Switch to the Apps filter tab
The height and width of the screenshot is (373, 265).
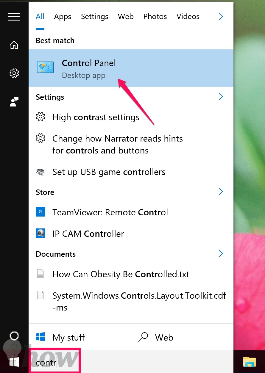(x=63, y=17)
